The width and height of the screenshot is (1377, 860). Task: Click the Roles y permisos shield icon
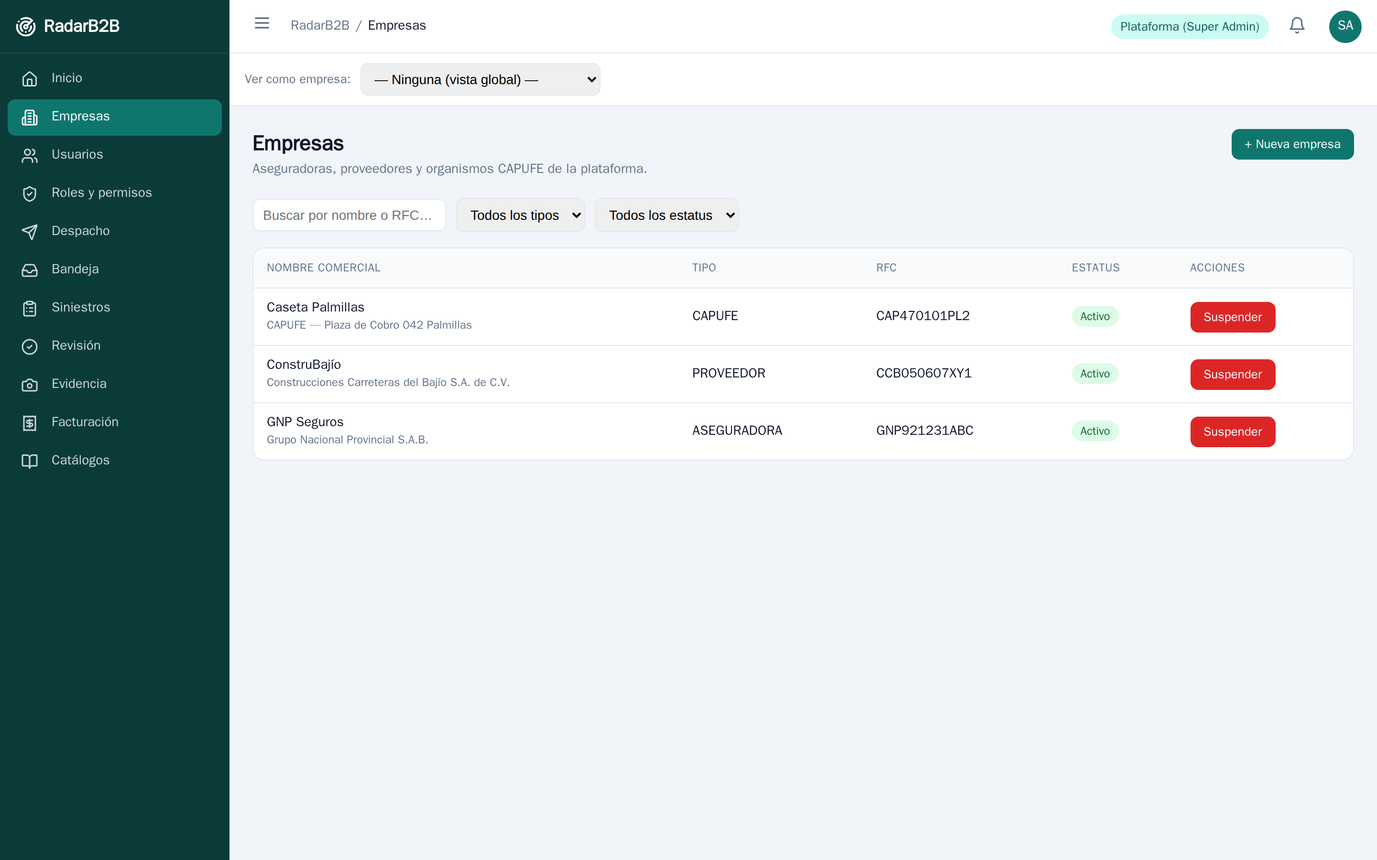pyautogui.click(x=30, y=193)
